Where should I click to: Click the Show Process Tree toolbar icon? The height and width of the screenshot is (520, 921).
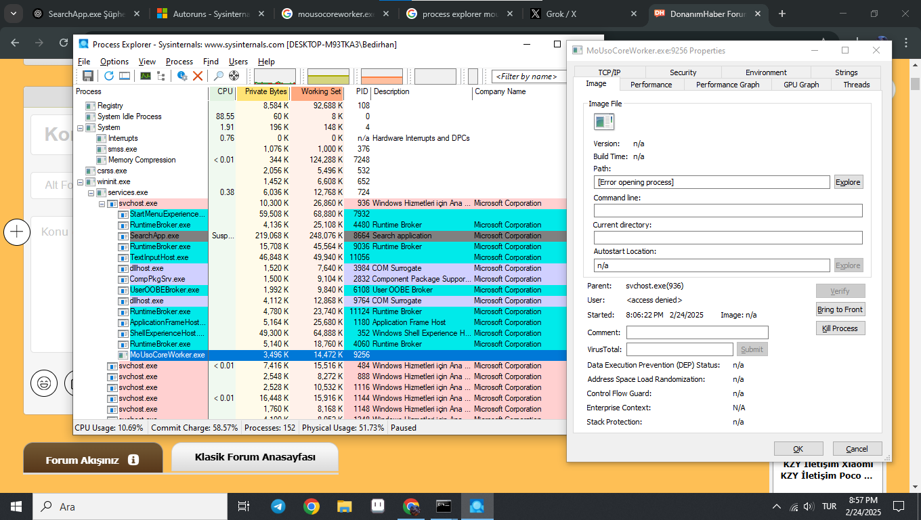[161, 76]
